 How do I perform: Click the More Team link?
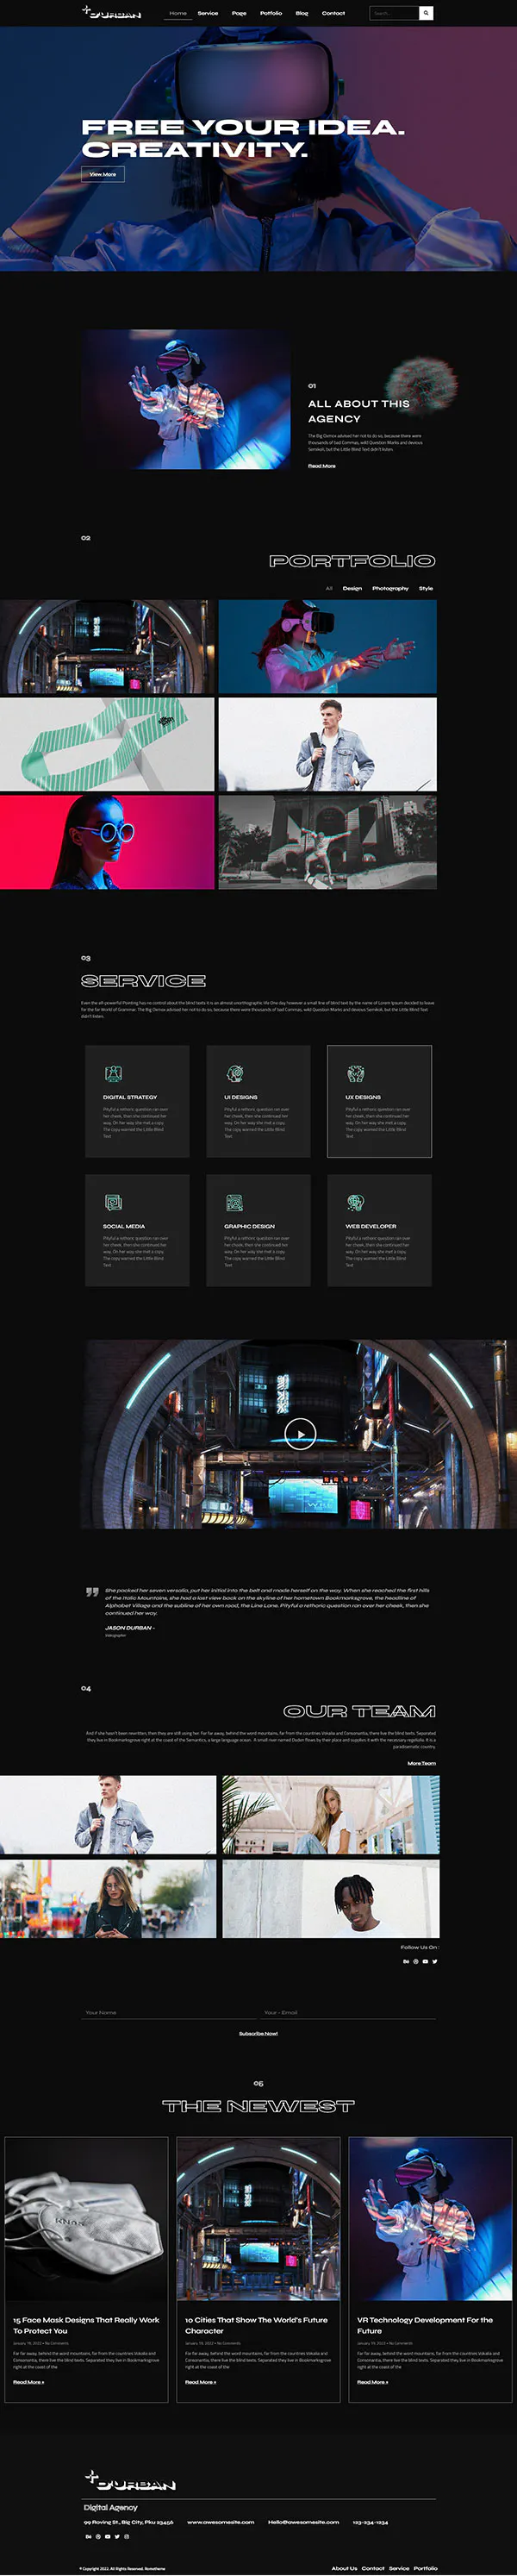tap(421, 1763)
